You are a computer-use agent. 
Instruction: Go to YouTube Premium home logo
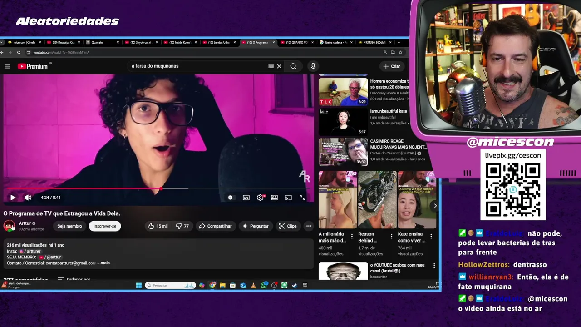33,66
